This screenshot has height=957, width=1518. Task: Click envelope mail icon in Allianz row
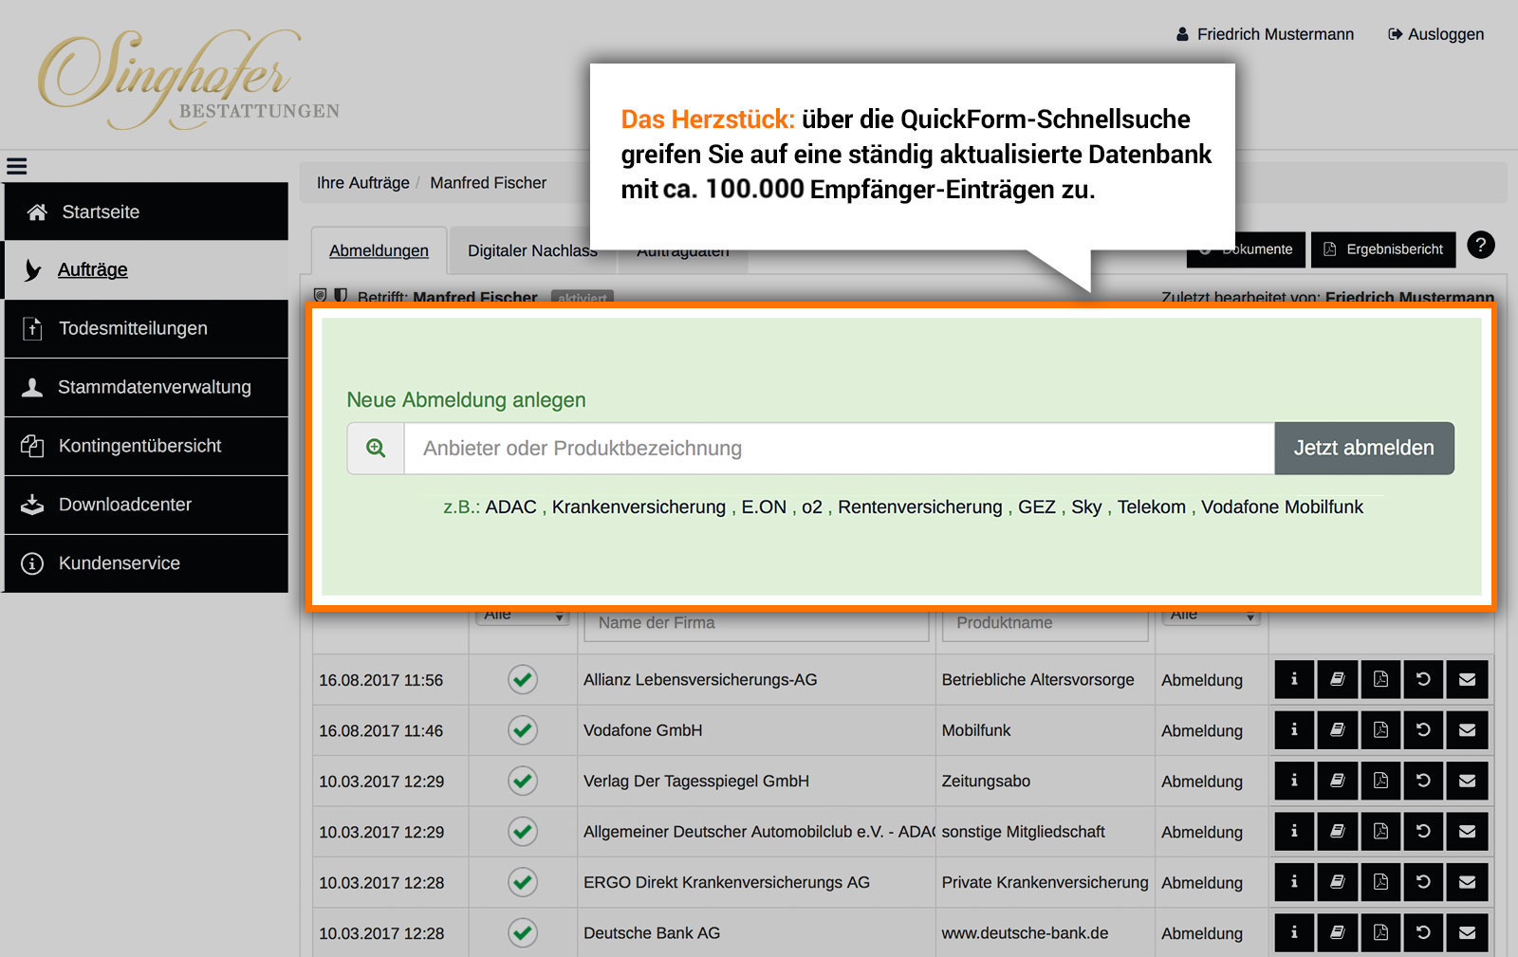point(1467,679)
